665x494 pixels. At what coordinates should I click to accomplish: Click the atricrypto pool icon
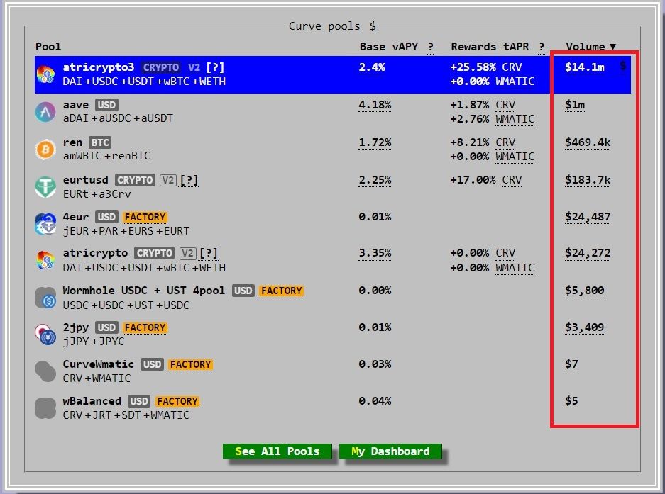(45, 260)
